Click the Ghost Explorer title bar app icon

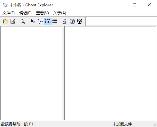pos(5,5)
